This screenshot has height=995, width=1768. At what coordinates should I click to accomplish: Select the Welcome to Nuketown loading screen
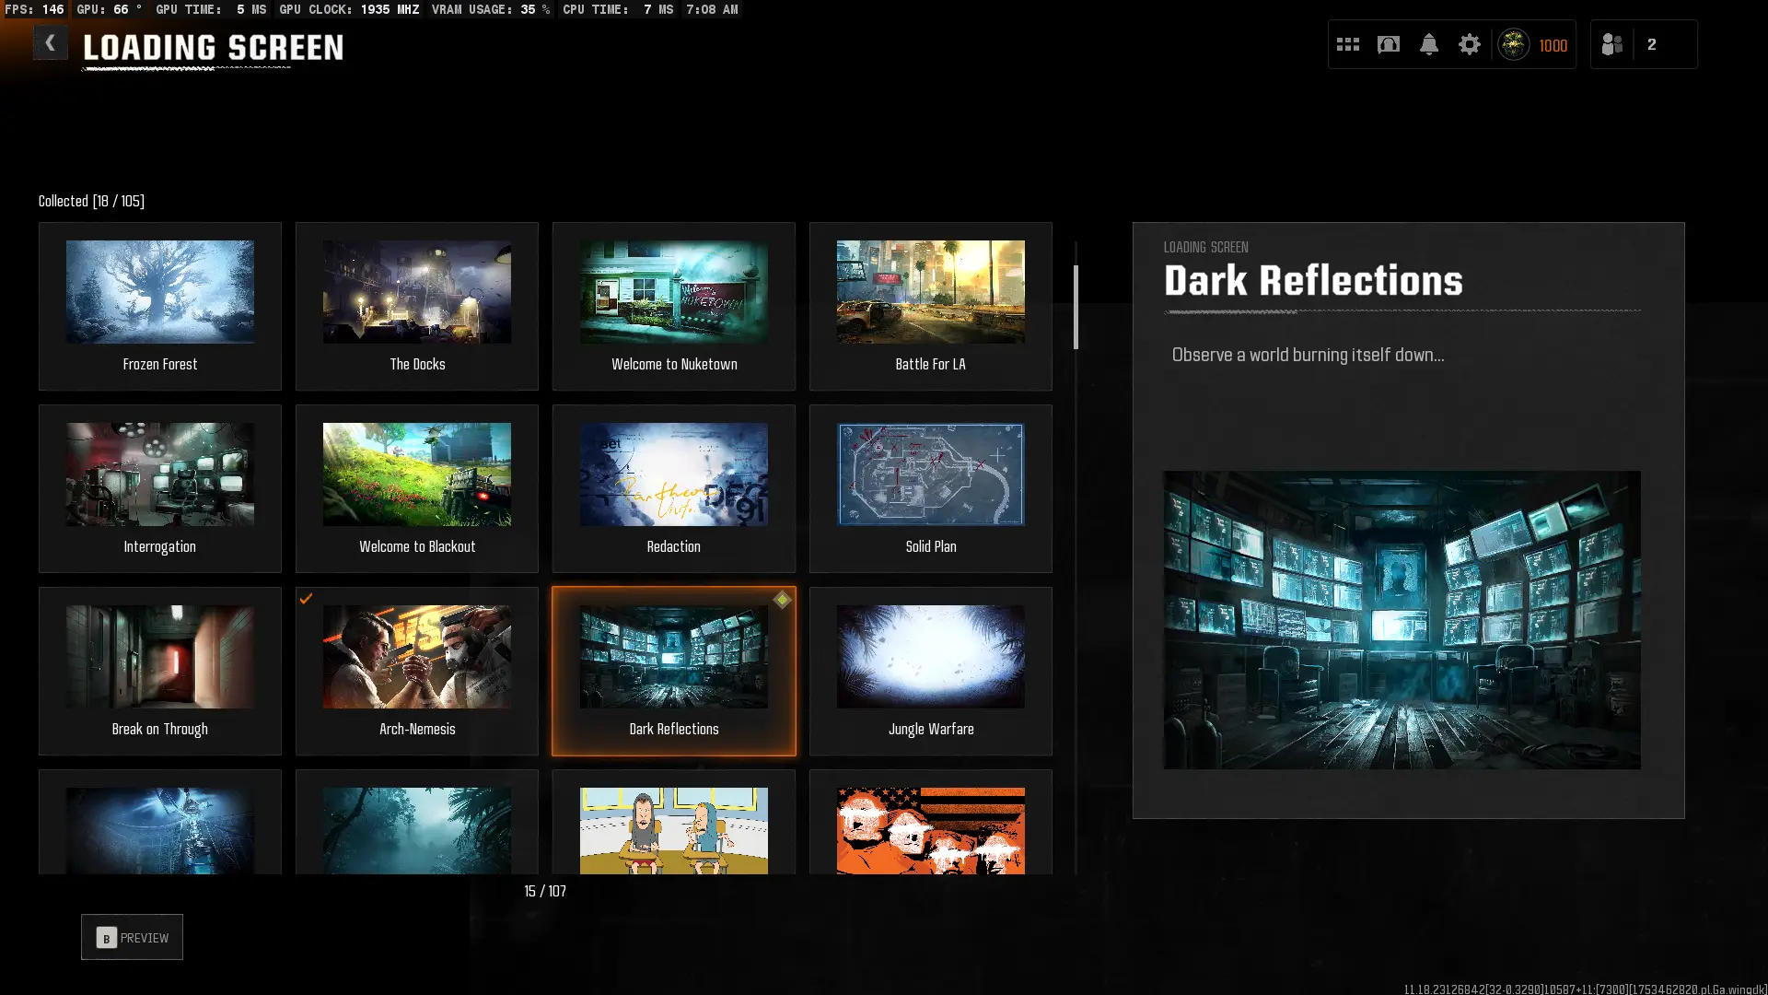[x=673, y=306]
